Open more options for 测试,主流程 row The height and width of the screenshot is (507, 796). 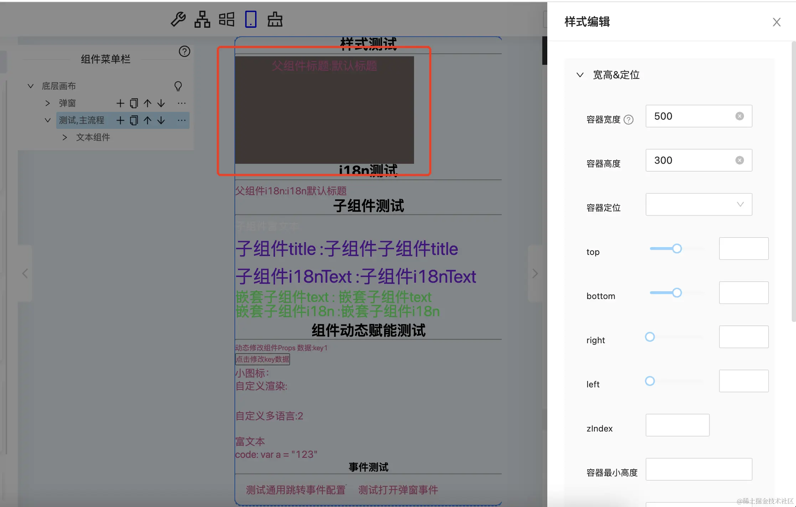[181, 120]
